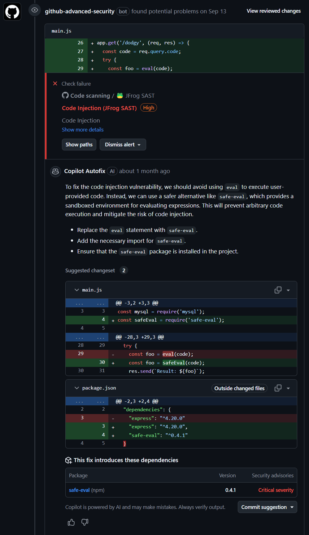Click line 26 app.get('/dodgy' code

point(143,43)
